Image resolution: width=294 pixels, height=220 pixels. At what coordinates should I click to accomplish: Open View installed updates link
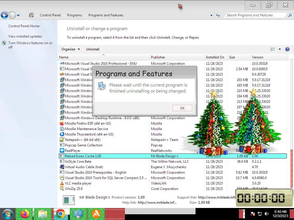tap(25, 36)
